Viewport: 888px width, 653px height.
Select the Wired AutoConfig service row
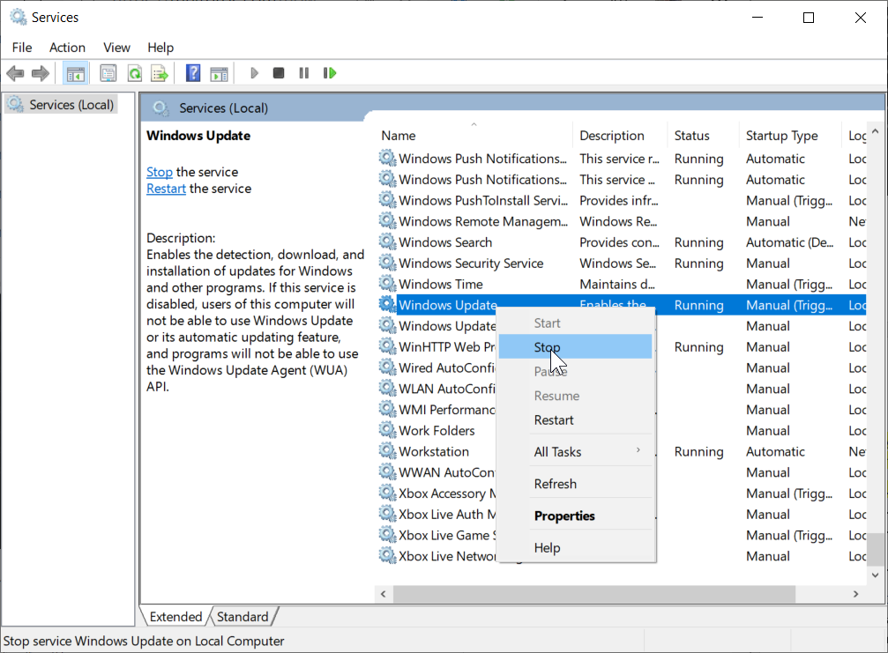pyautogui.click(x=622, y=367)
